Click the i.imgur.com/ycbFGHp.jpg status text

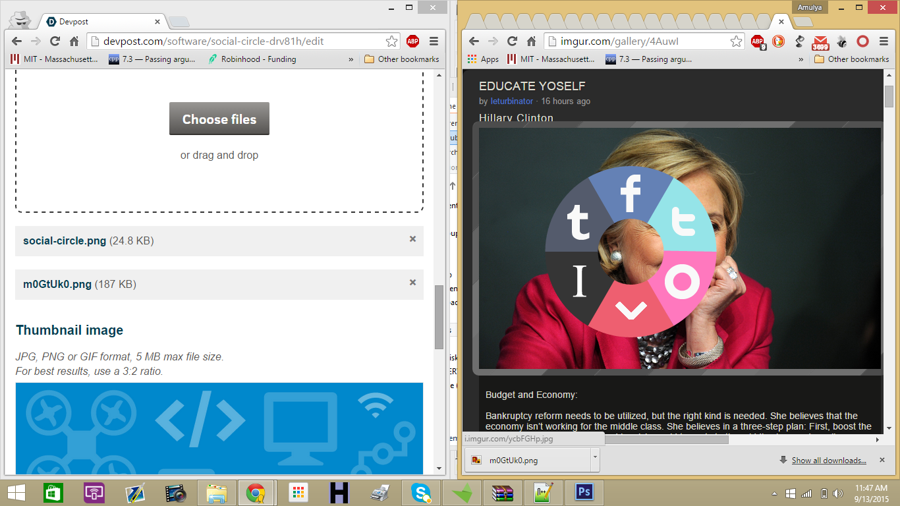pos(509,439)
